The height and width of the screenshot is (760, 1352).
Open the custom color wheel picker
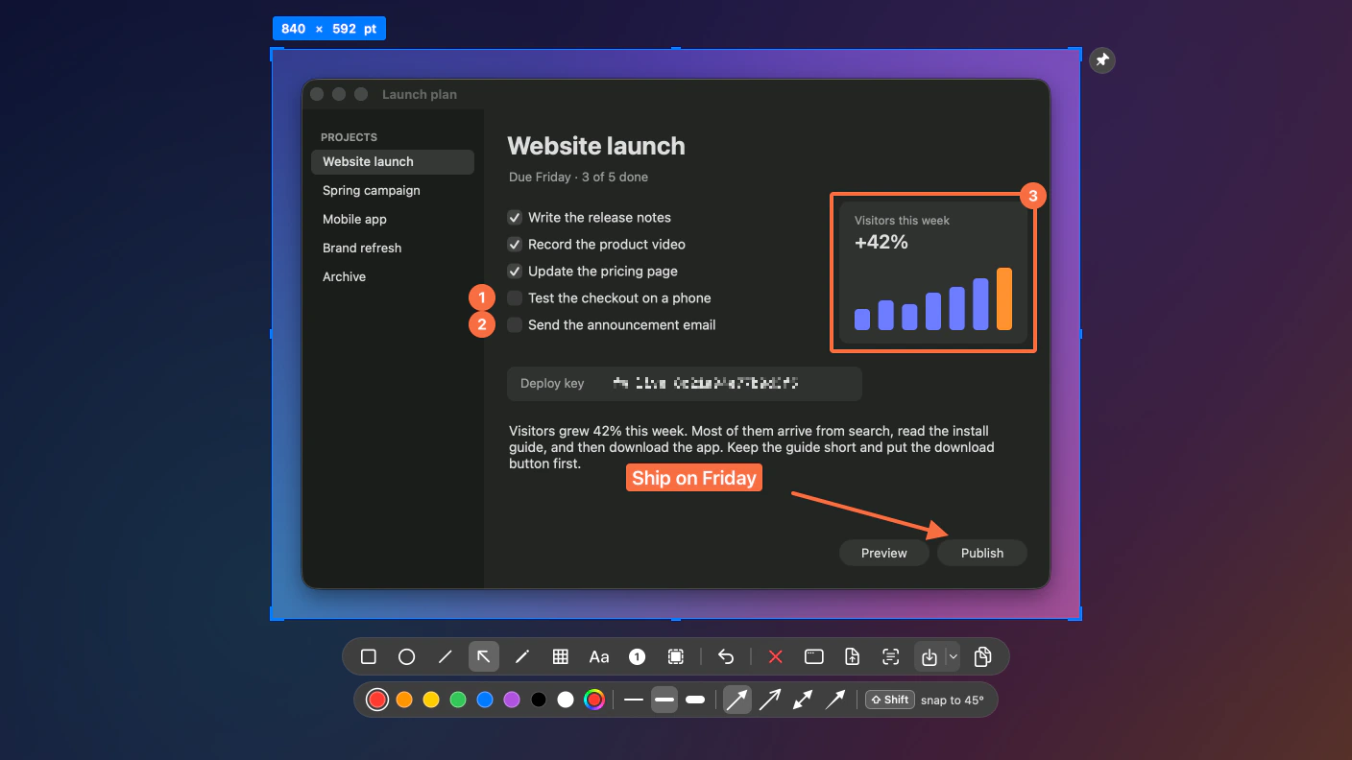coord(594,700)
